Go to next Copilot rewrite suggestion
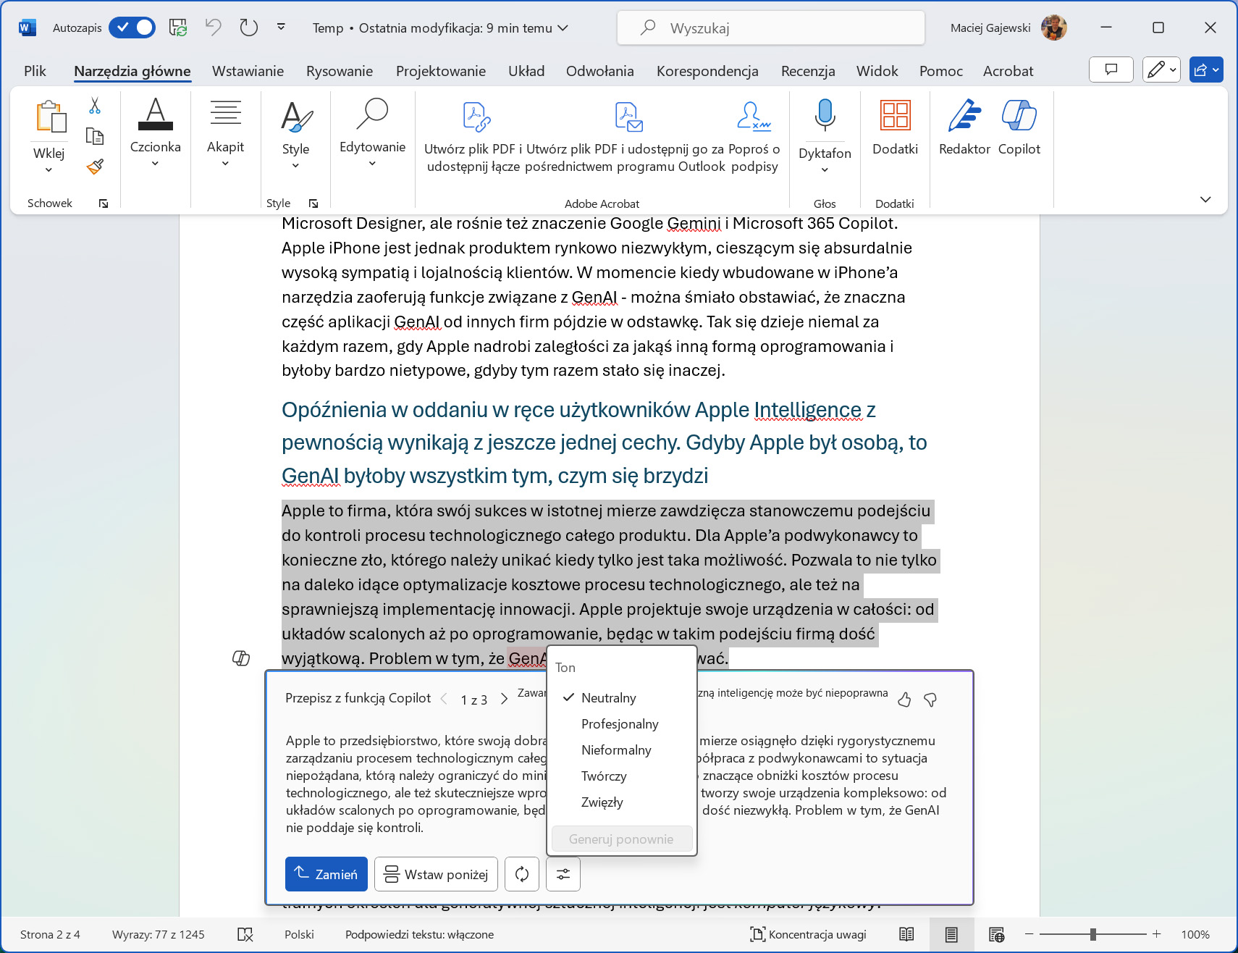 click(x=505, y=700)
